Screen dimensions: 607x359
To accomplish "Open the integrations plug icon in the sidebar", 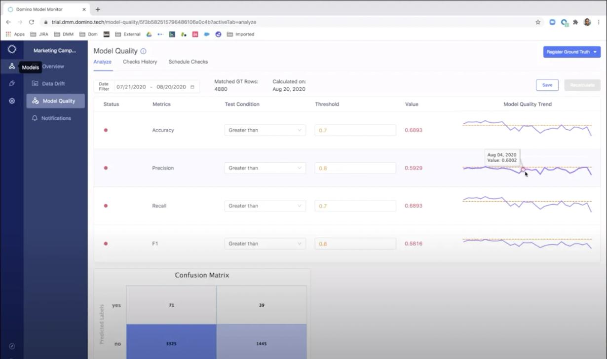I will click(x=11, y=83).
